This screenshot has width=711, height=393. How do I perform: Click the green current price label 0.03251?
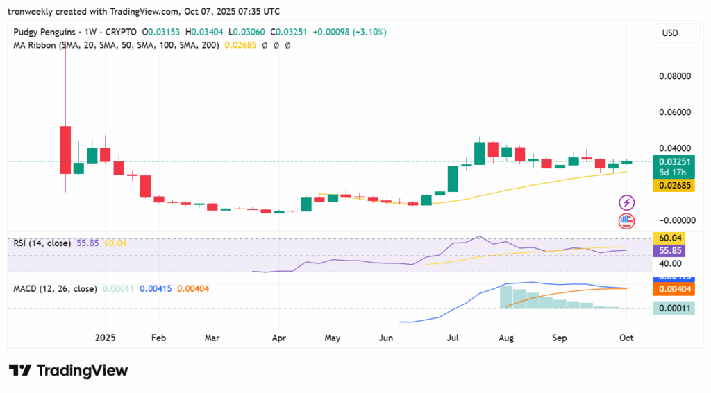pyautogui.click(x=672, y=161)
